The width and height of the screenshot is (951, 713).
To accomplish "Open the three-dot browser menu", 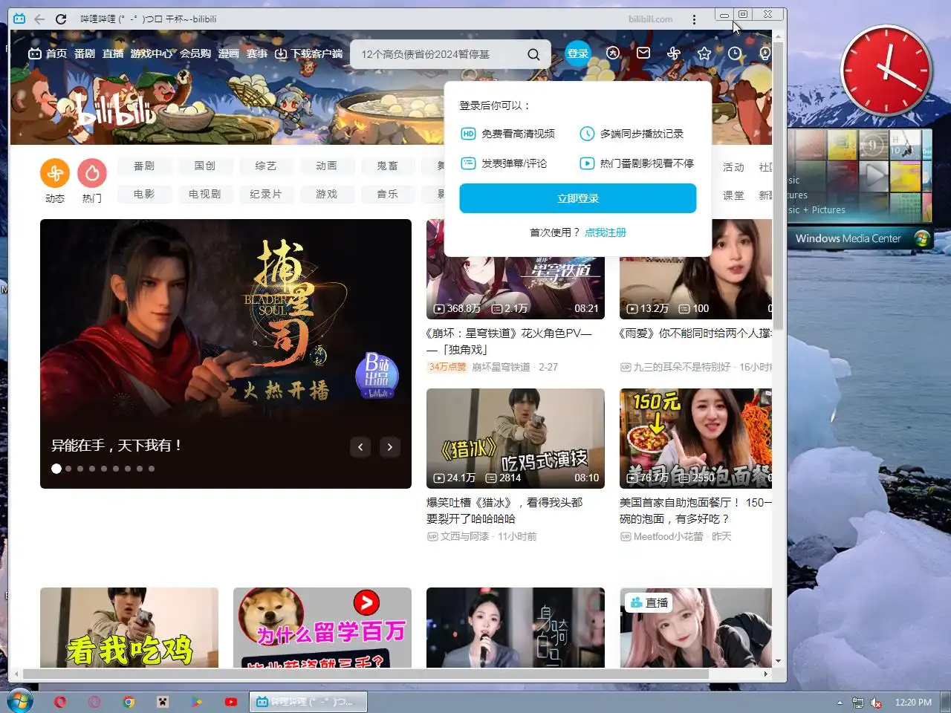I will coord(694,19).
